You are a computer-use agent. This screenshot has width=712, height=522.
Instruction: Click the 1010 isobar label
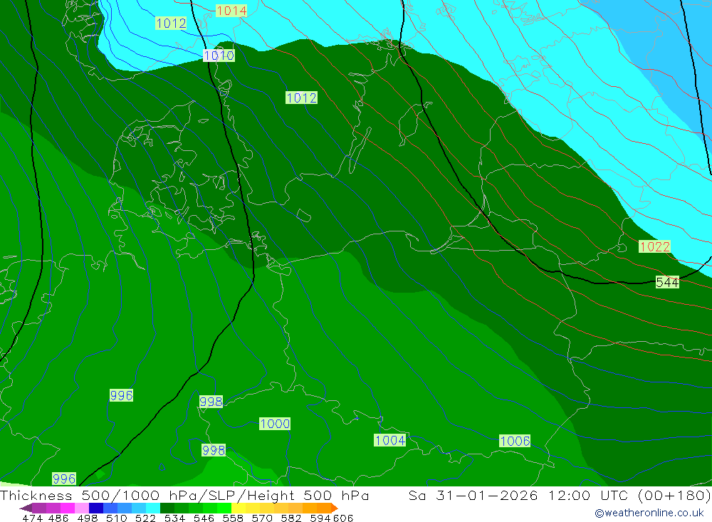pos(219,56)
